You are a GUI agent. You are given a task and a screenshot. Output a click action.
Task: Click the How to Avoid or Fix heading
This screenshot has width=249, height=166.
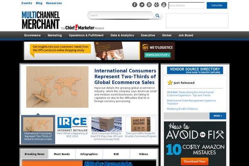(195, 132)
